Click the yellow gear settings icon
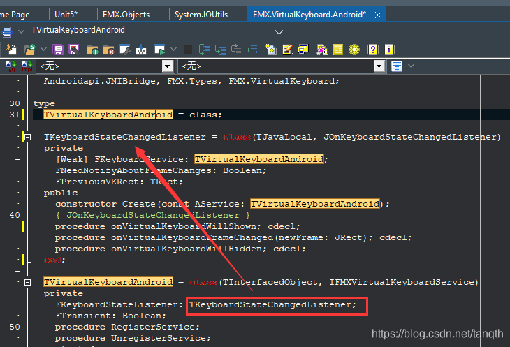Screen dimensions: 510x347 pos(354,50)
